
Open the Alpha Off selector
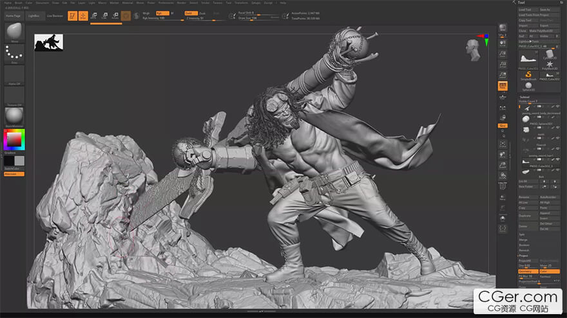pos(14,75)
